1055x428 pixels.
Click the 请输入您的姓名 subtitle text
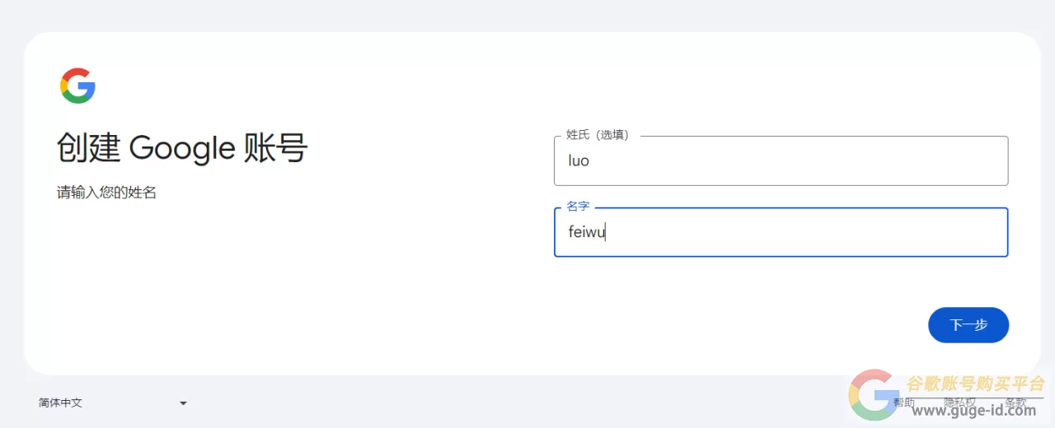click(x=106, y=193)
